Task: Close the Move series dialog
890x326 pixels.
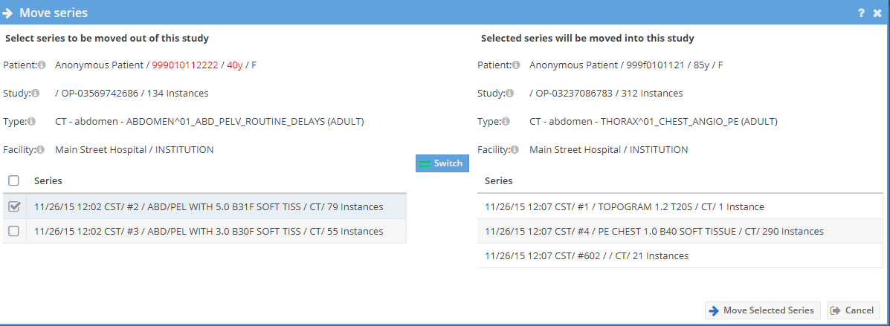Action: tap(877, 13)
